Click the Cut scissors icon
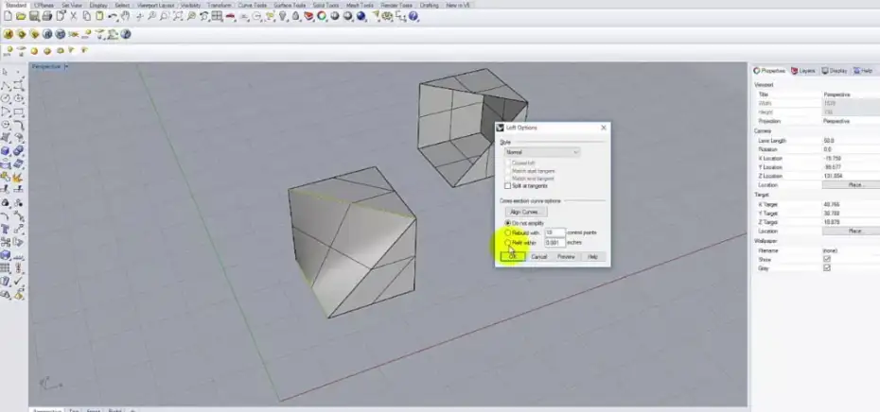The height and width of the screenshot is (412, 880). [73, 16]
